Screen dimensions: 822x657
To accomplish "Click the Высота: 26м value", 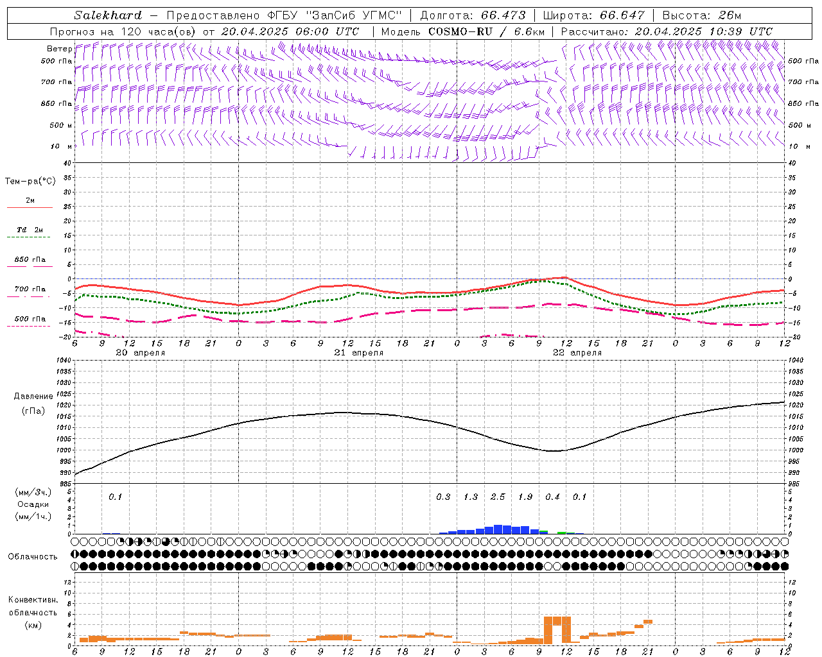I will (x=701, y=15).
